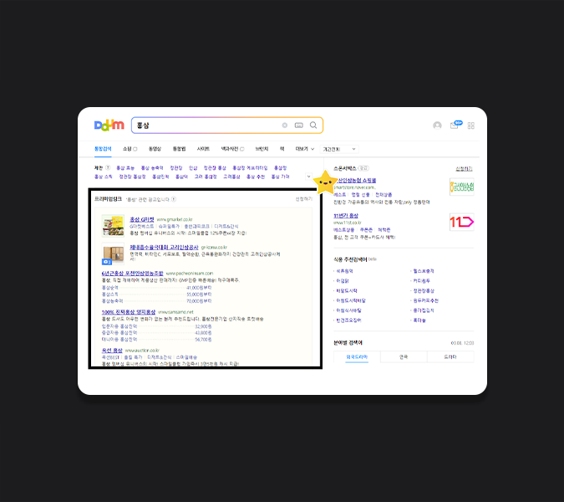
Task: Click the 홍삼 가격 related search link
Action: [x=280, y=177]
